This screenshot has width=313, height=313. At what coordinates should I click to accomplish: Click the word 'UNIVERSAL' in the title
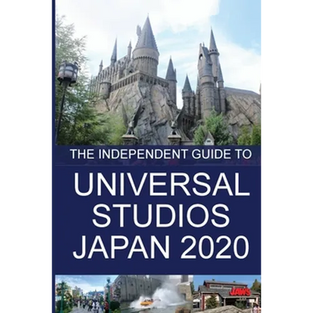(161, 185)
